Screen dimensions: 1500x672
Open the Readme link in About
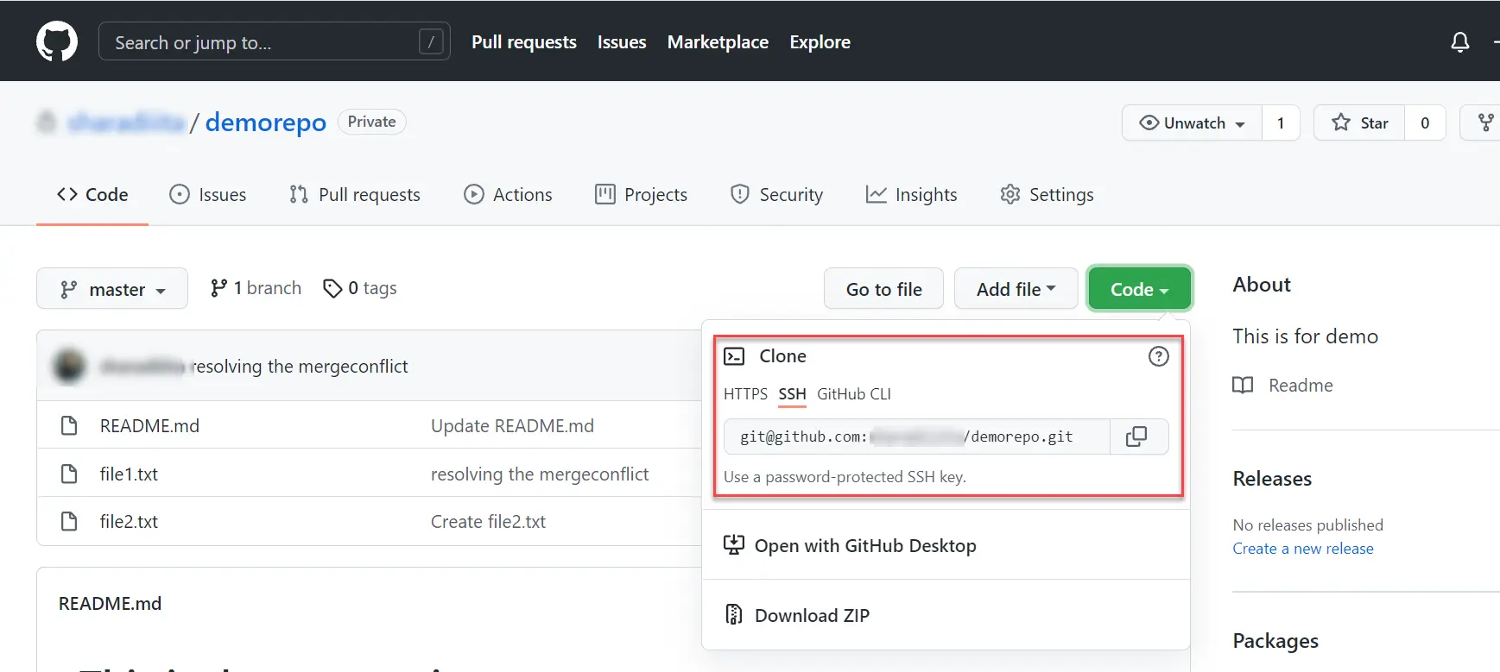[x=1301, y=386]
